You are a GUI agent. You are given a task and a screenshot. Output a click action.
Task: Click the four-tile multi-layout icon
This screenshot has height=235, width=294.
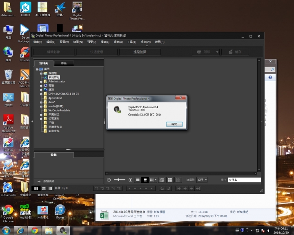(x=170, y=180)
